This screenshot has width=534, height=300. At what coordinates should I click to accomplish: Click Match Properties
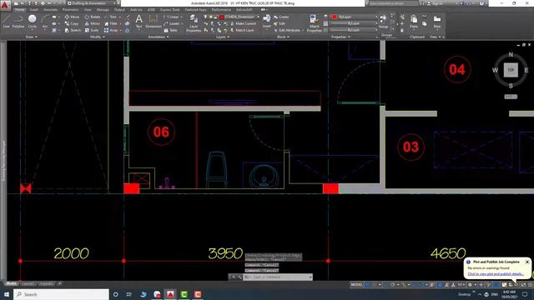(314, 23)
